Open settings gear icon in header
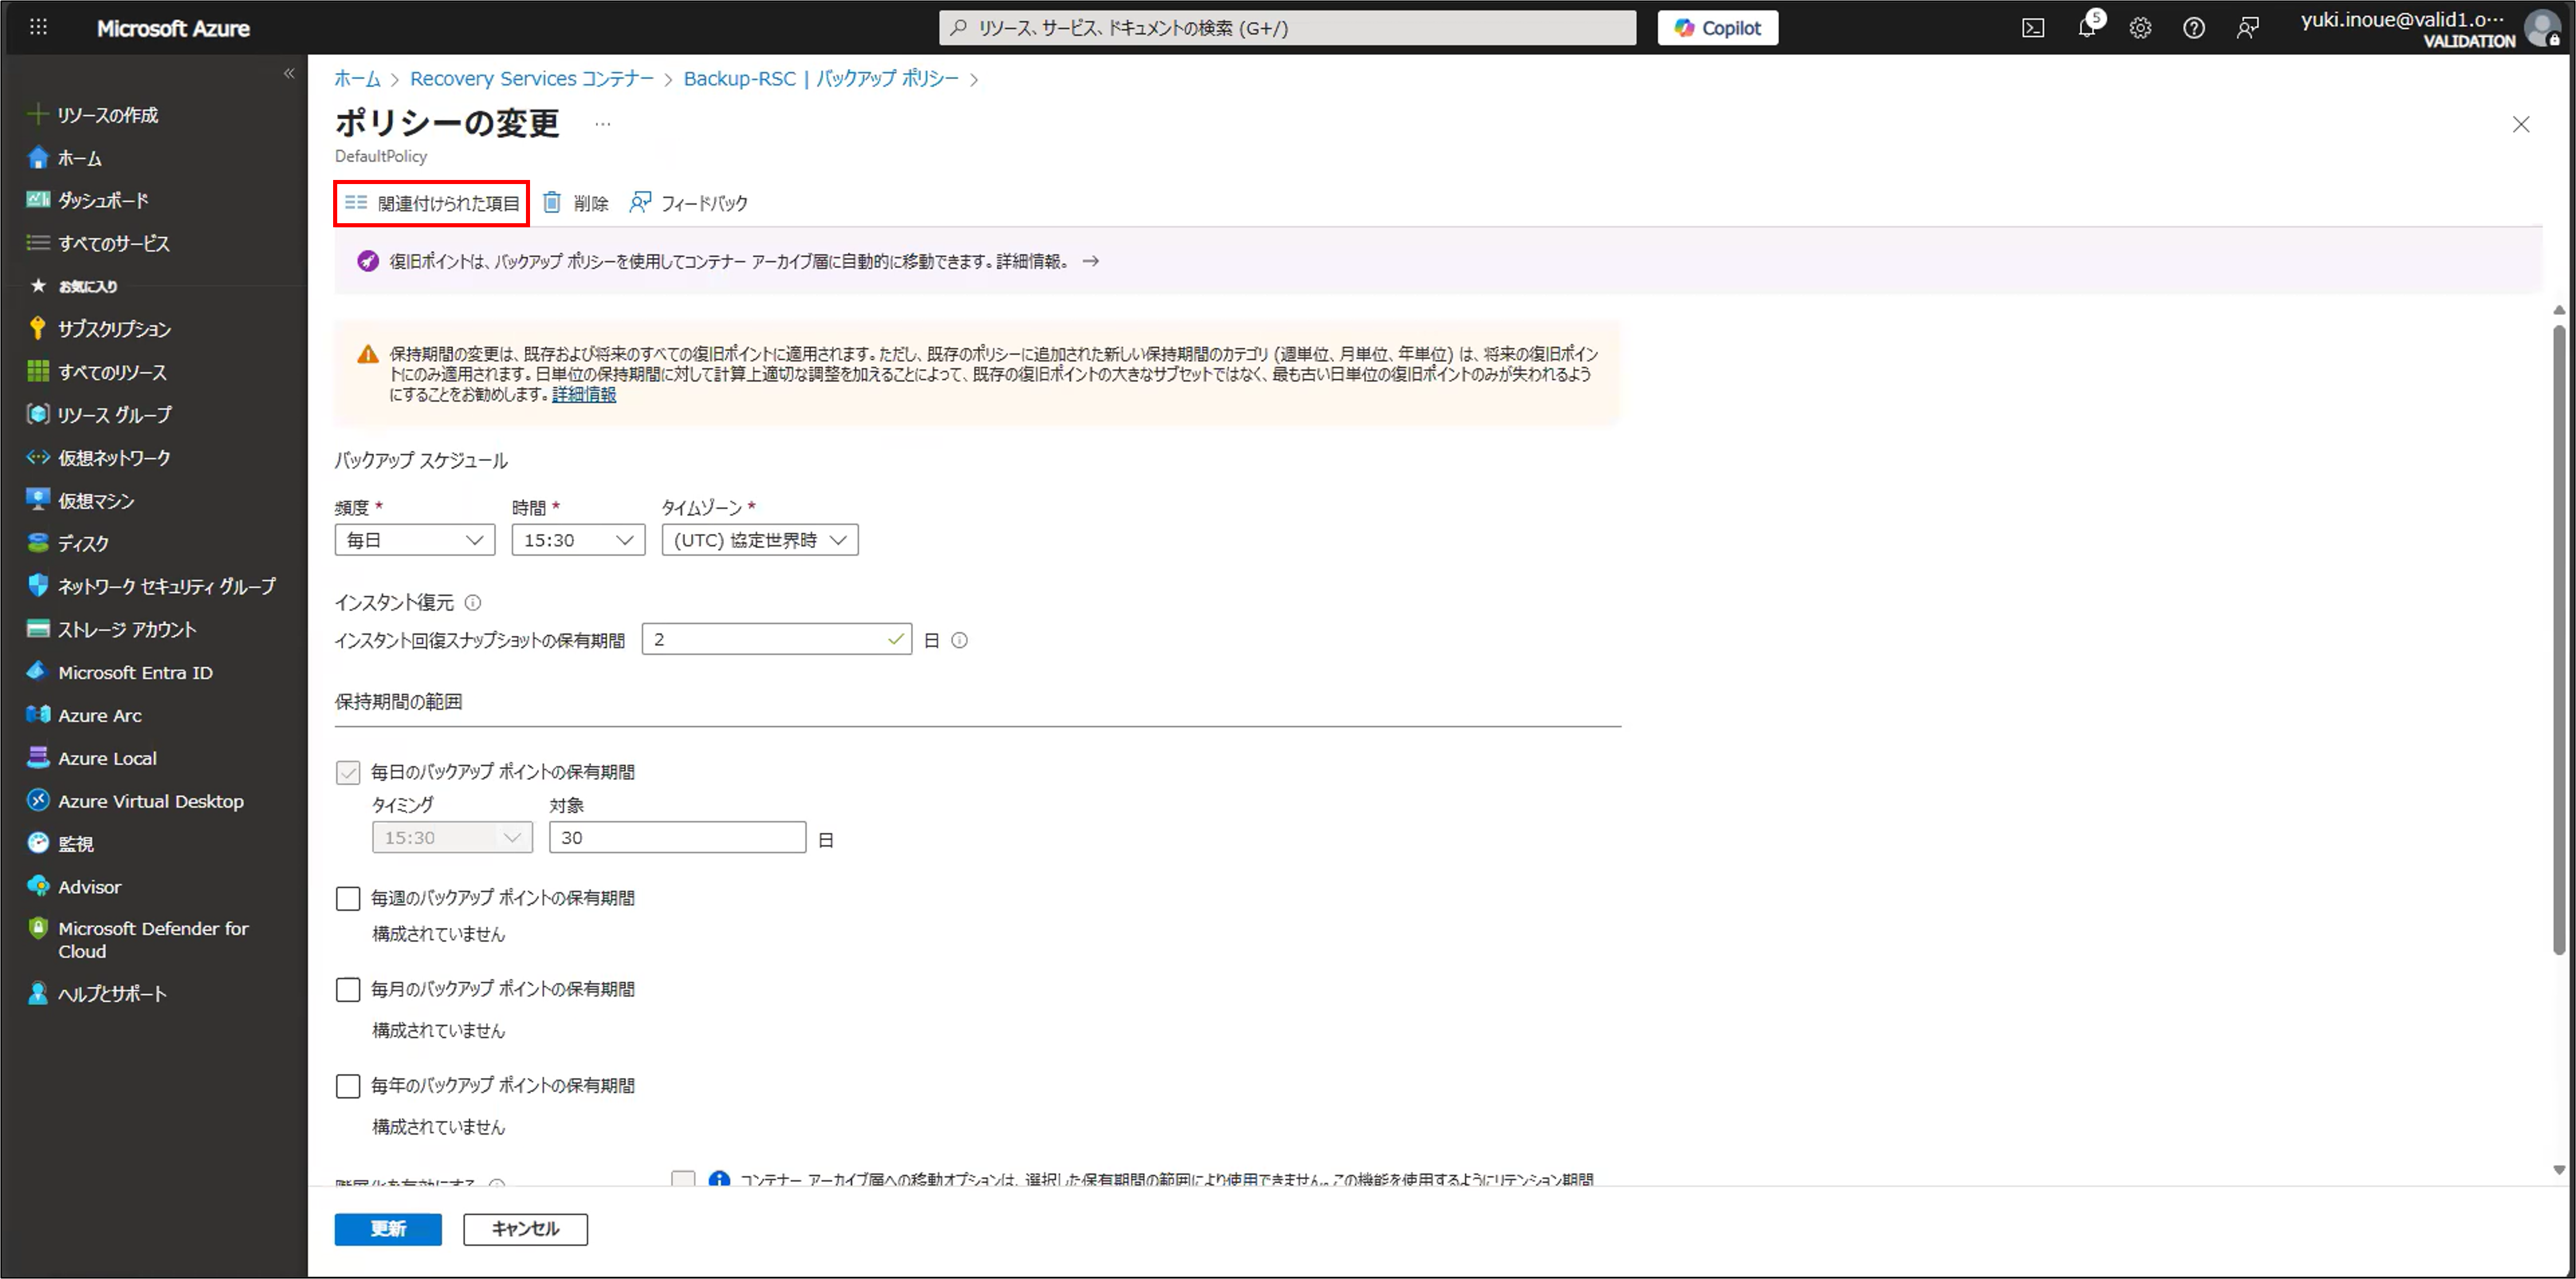The width and height of the screenshot is (2576, 1279). pos(2140,28)
